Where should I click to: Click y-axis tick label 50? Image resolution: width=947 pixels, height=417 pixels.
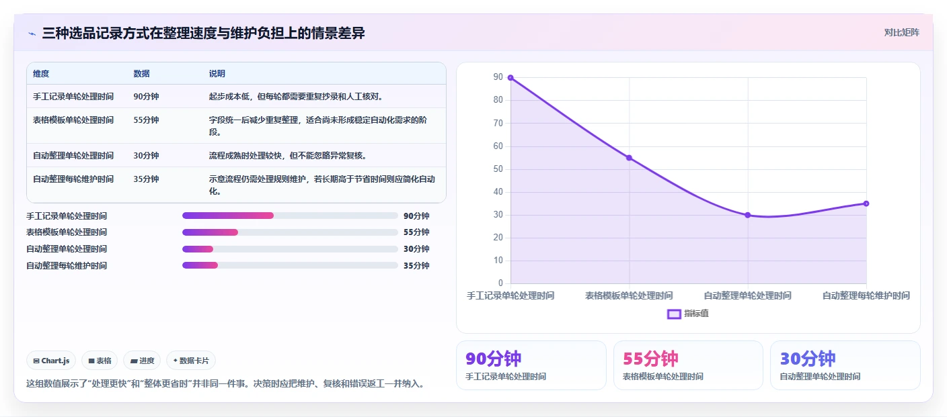498,169
